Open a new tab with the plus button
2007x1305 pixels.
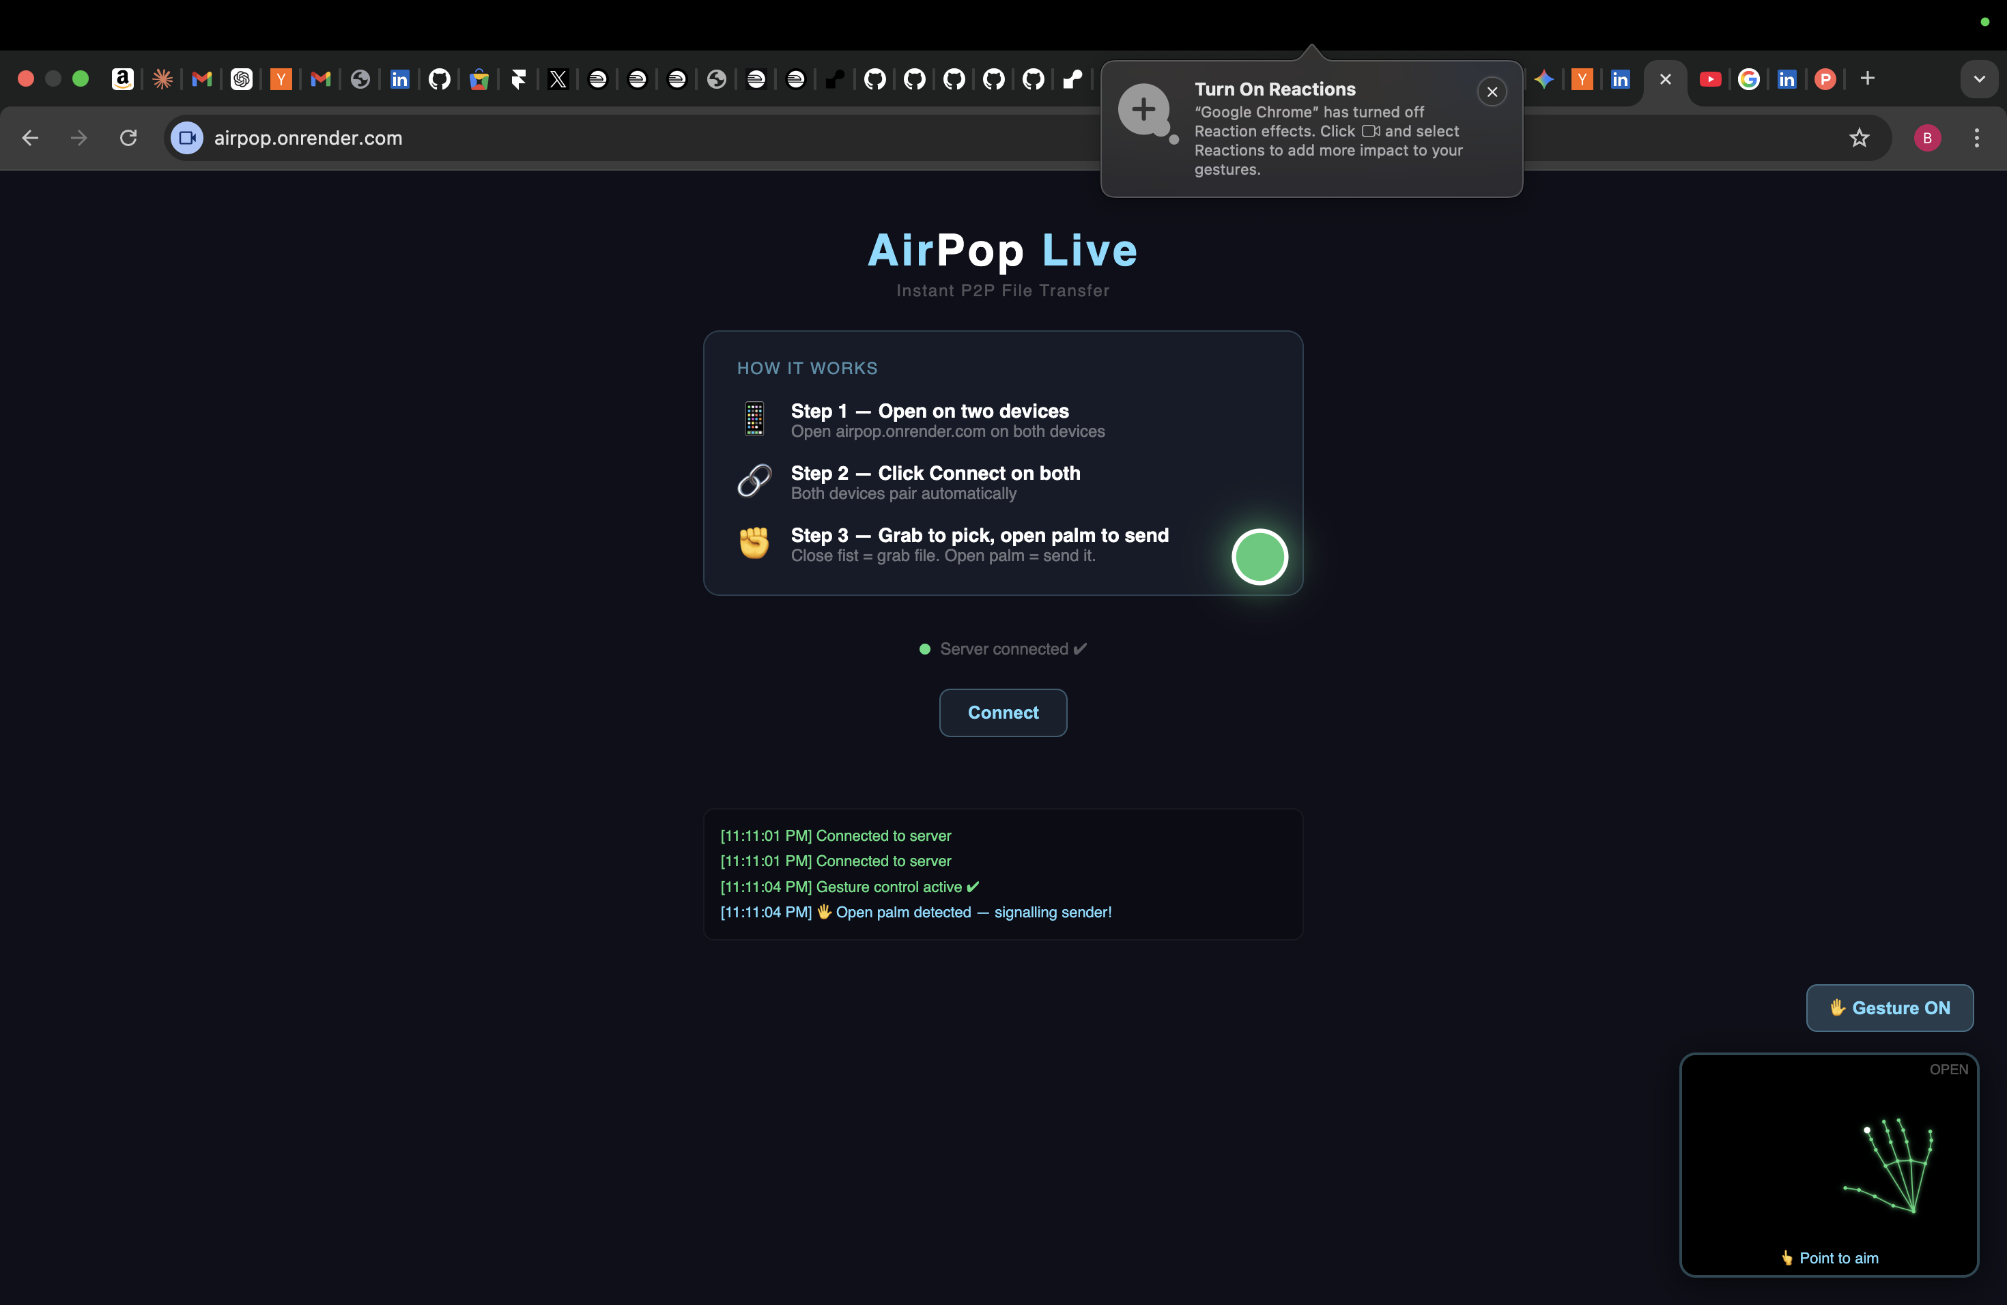1867,78
